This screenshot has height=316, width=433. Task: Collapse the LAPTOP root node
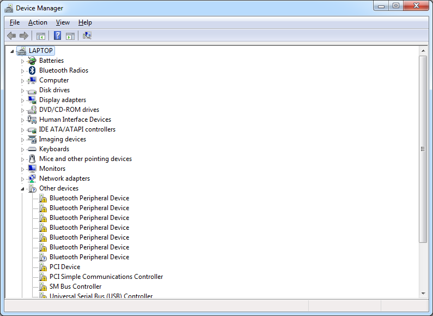point(12,51)
